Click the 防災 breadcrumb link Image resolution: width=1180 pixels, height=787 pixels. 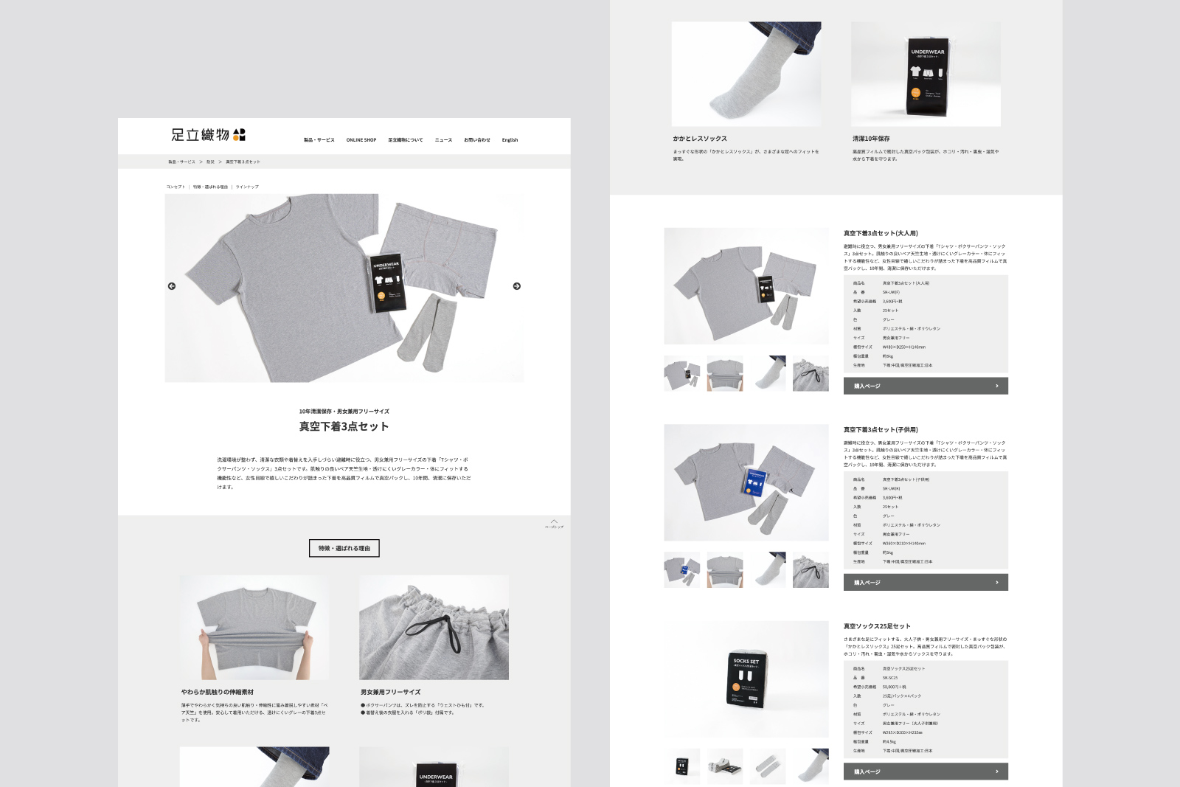click(210, 162)
